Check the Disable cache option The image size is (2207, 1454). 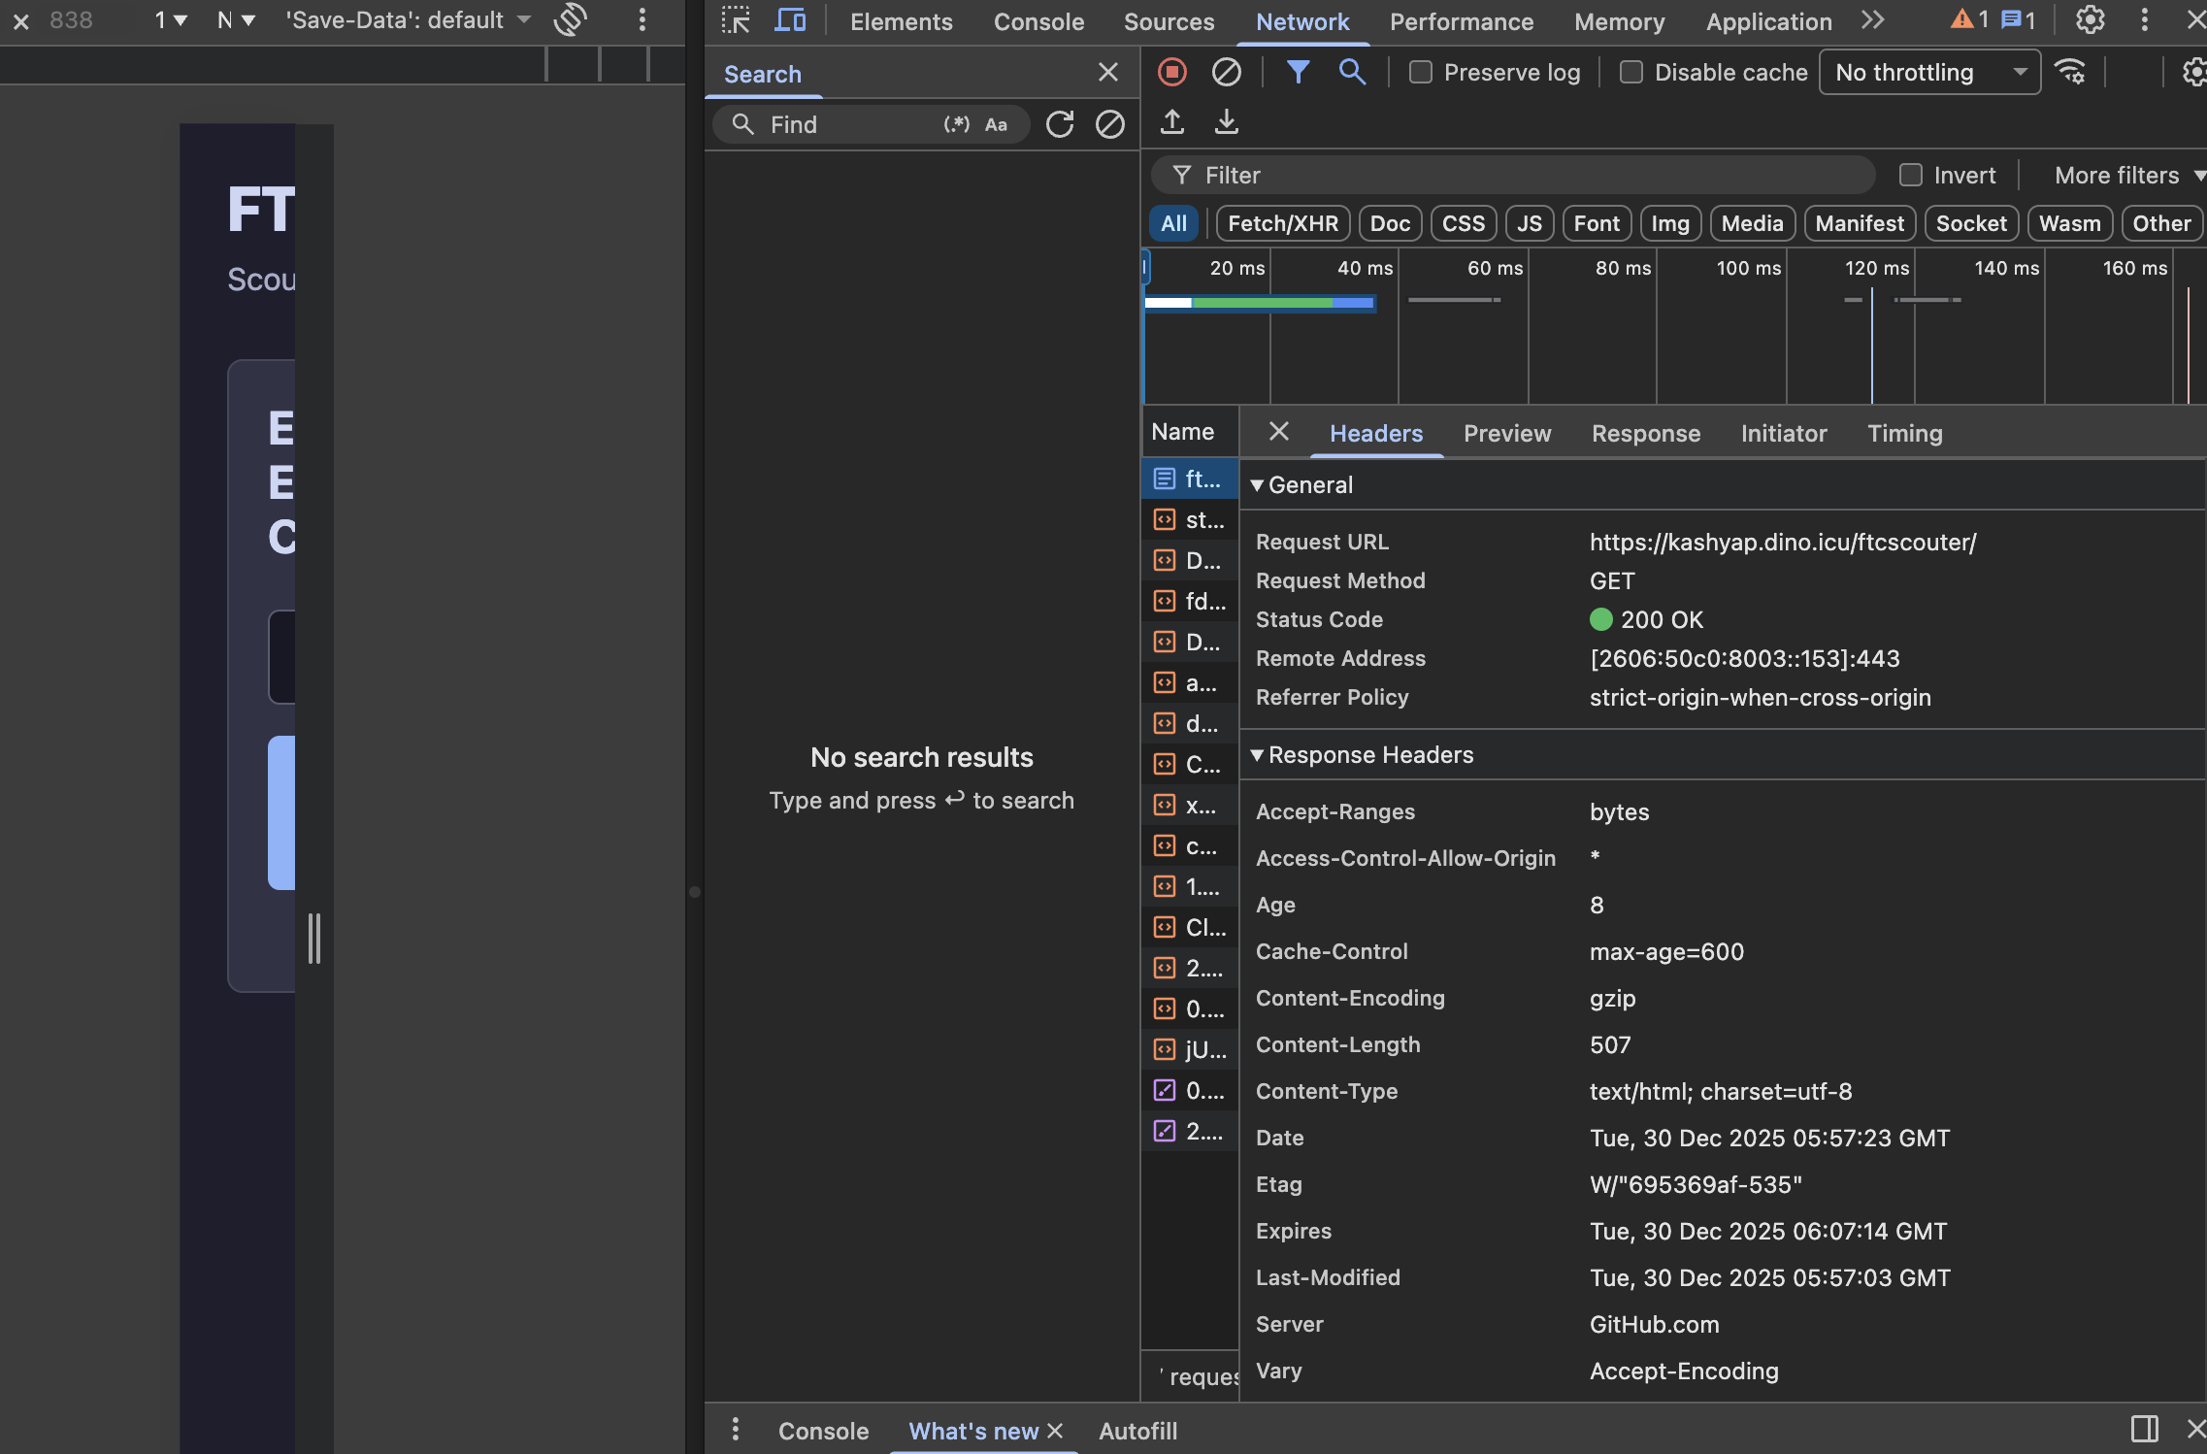point(1631,73)
